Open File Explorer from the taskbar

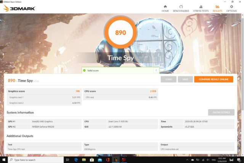(84, 160)
